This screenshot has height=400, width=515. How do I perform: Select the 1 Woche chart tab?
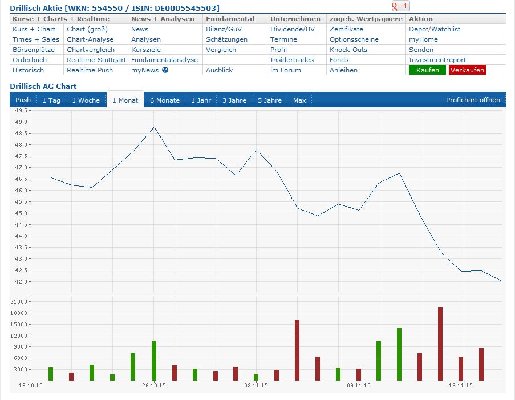pyautogui.click(x=86, y=100)
